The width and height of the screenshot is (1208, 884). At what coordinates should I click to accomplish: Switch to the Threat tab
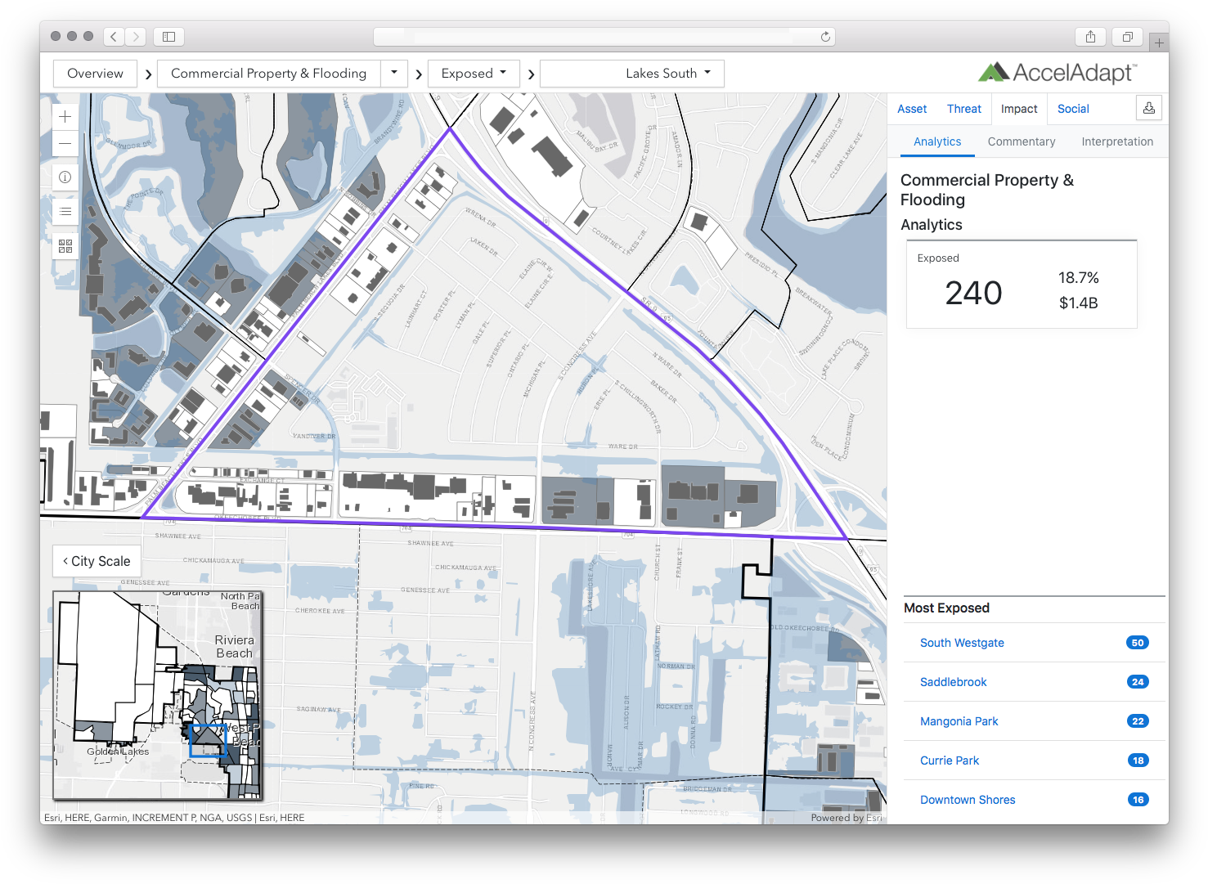pyautogui.click(x=963, y=108)
